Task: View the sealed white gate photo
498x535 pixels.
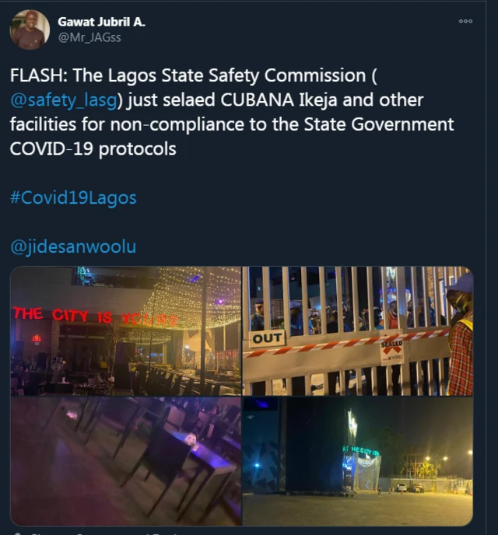Action: [x=357, y=330]
